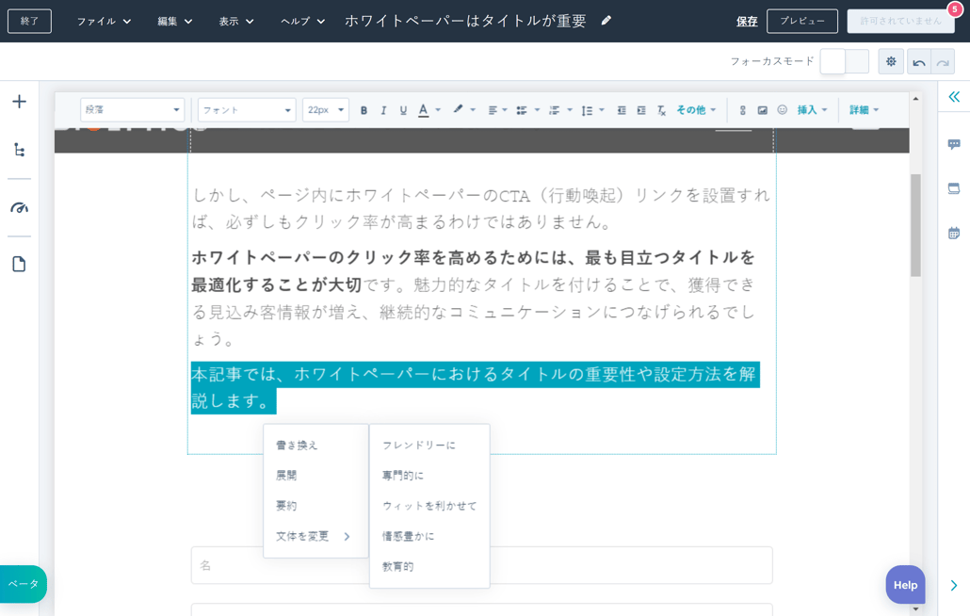The width and height of the screenshot is (970, 616).
Task: Insert a hyperlink
Action: point(742,110)
